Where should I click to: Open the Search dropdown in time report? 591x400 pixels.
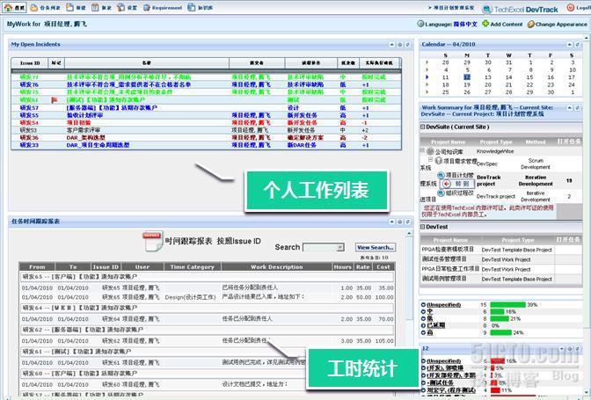pos(324,247)
